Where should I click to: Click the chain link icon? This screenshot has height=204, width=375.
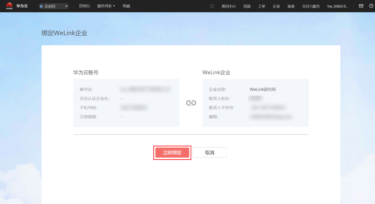(x=191, y=103)
